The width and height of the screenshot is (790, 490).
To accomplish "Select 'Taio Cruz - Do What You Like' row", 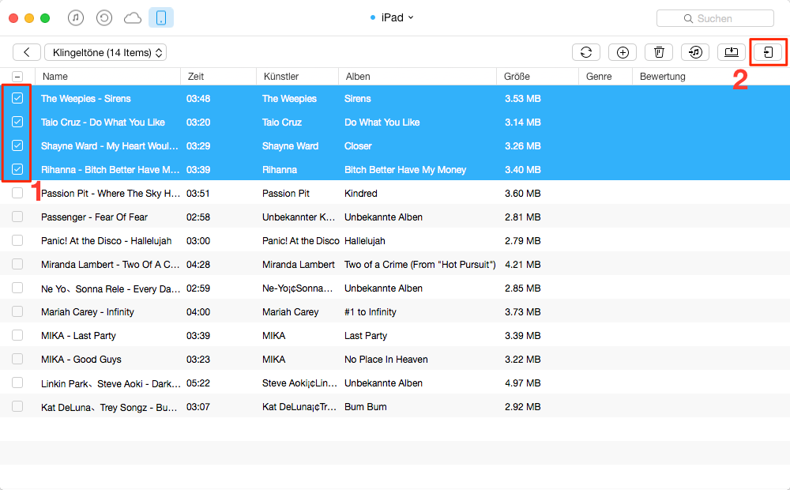I will coord(395,122).
